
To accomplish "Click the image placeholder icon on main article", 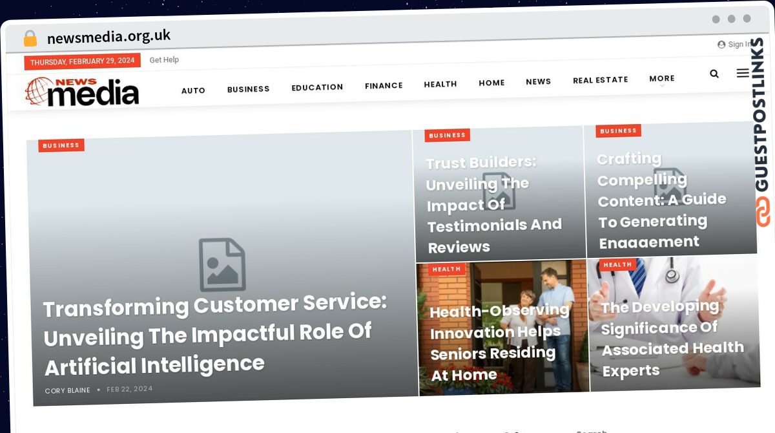I will pyautogui.click(x=222, y=264).
